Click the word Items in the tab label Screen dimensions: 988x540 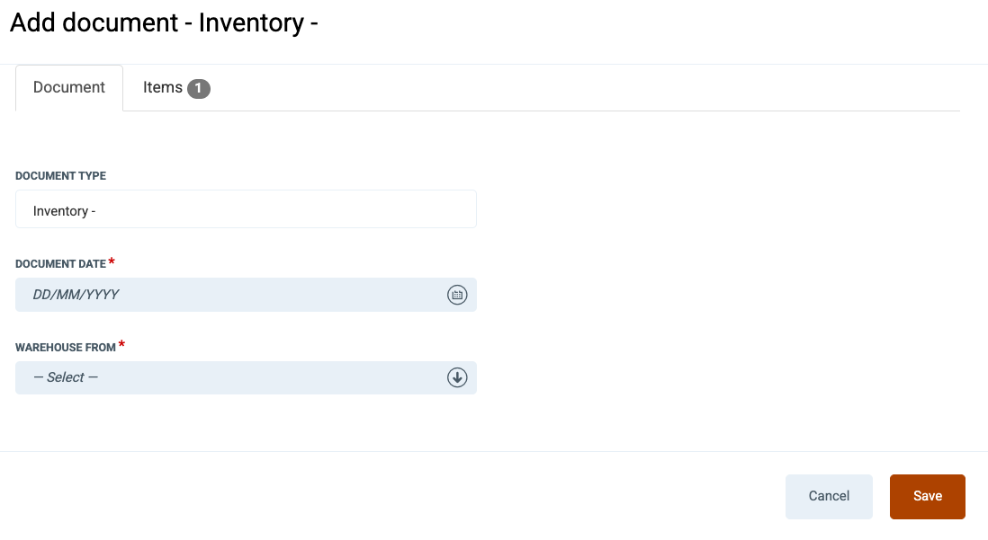163,87
